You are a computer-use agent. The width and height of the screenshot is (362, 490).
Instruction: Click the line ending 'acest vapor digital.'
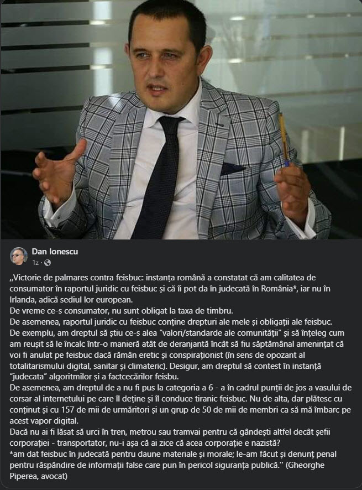(44, 421)
